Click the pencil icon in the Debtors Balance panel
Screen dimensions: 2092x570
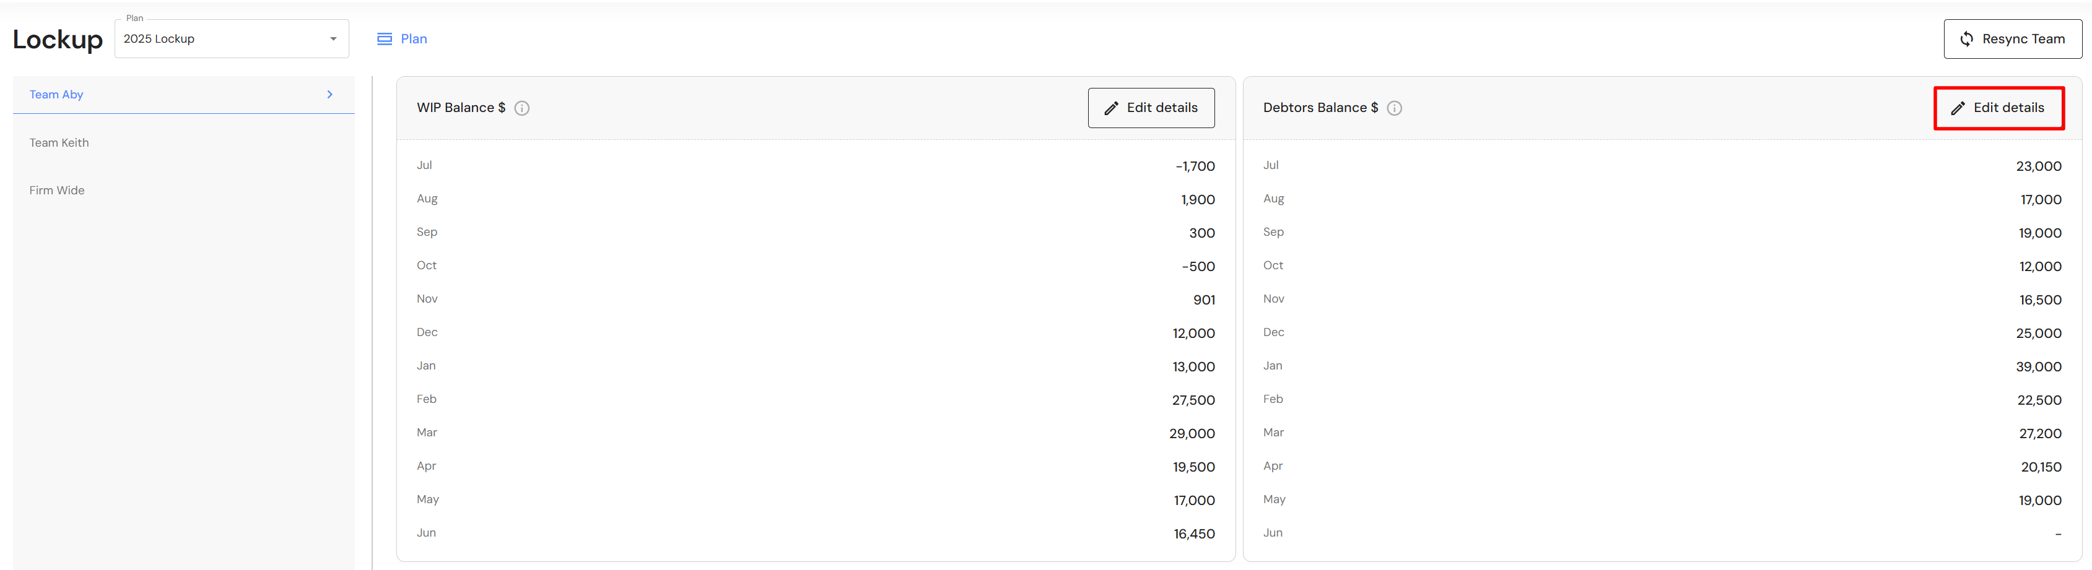tap(1958, 108)
